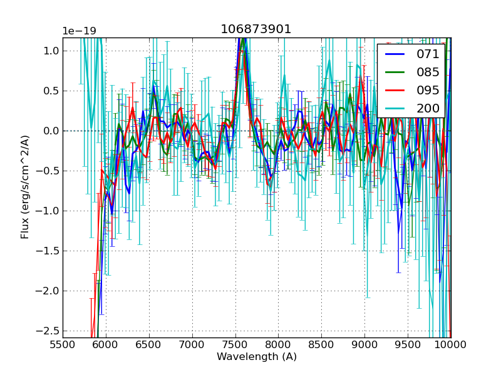Click the 1.0 y-axis tick label

52,51
